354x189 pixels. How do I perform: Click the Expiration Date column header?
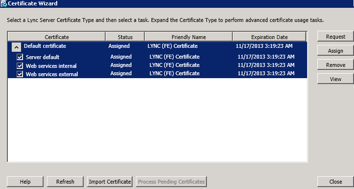tap(269, 37)
